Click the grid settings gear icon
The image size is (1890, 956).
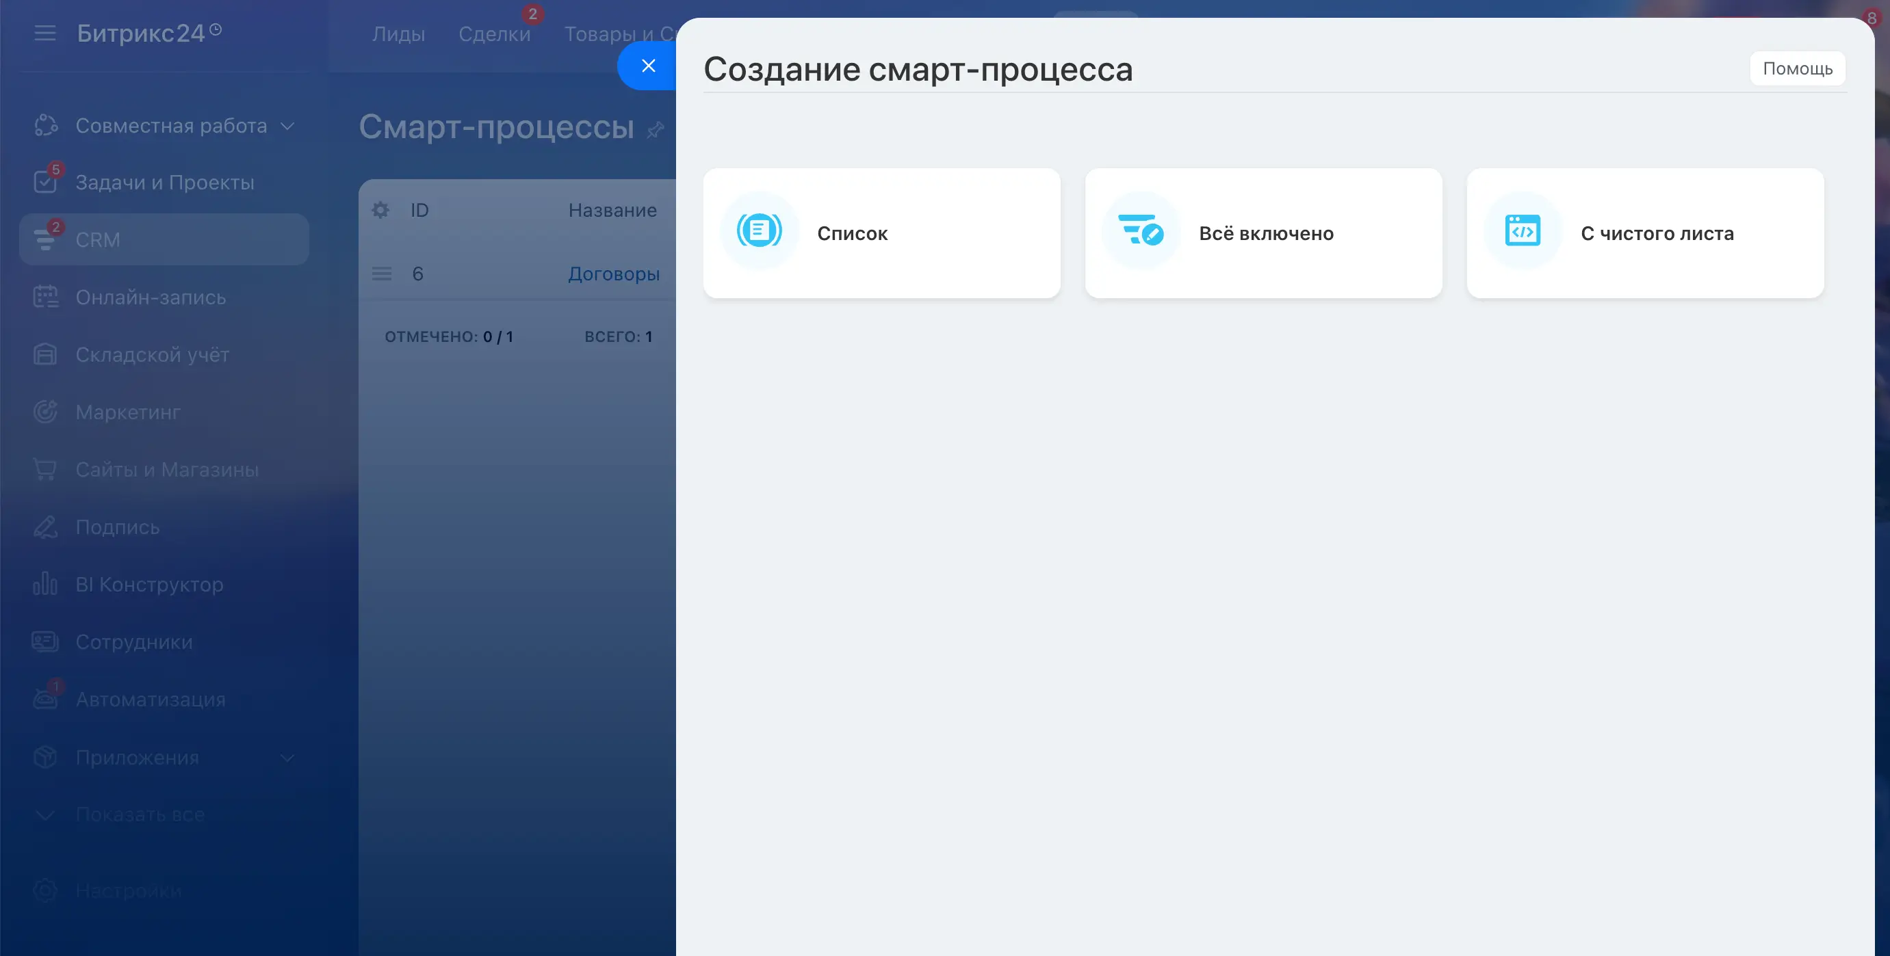coord(380,211)
